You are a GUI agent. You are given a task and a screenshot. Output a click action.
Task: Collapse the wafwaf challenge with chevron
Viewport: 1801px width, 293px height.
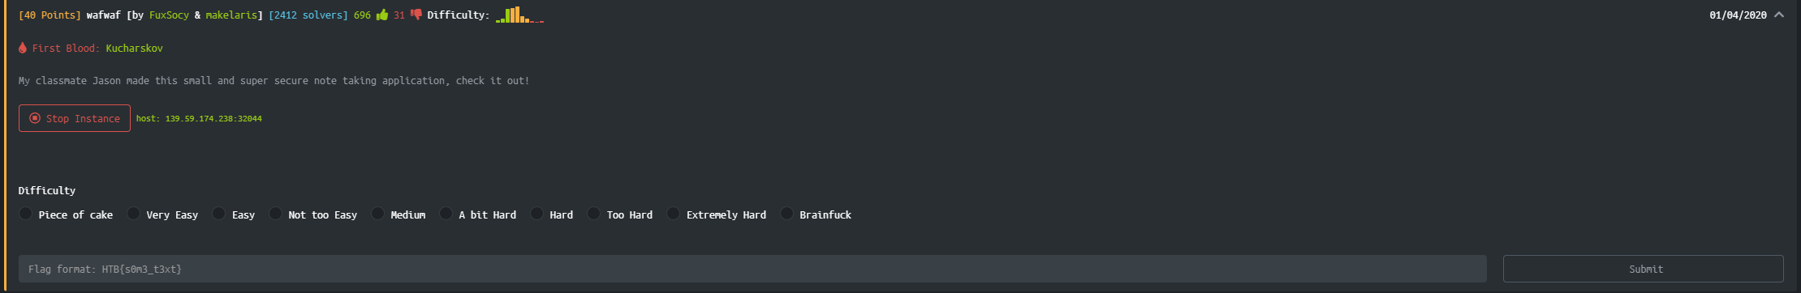click(x=1779, y=15)
